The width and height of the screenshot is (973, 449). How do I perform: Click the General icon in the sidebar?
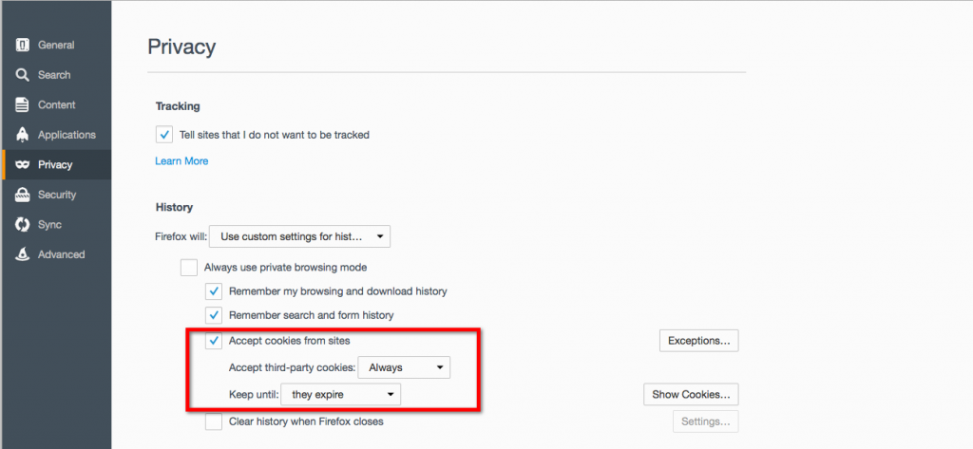click(23, 45)
